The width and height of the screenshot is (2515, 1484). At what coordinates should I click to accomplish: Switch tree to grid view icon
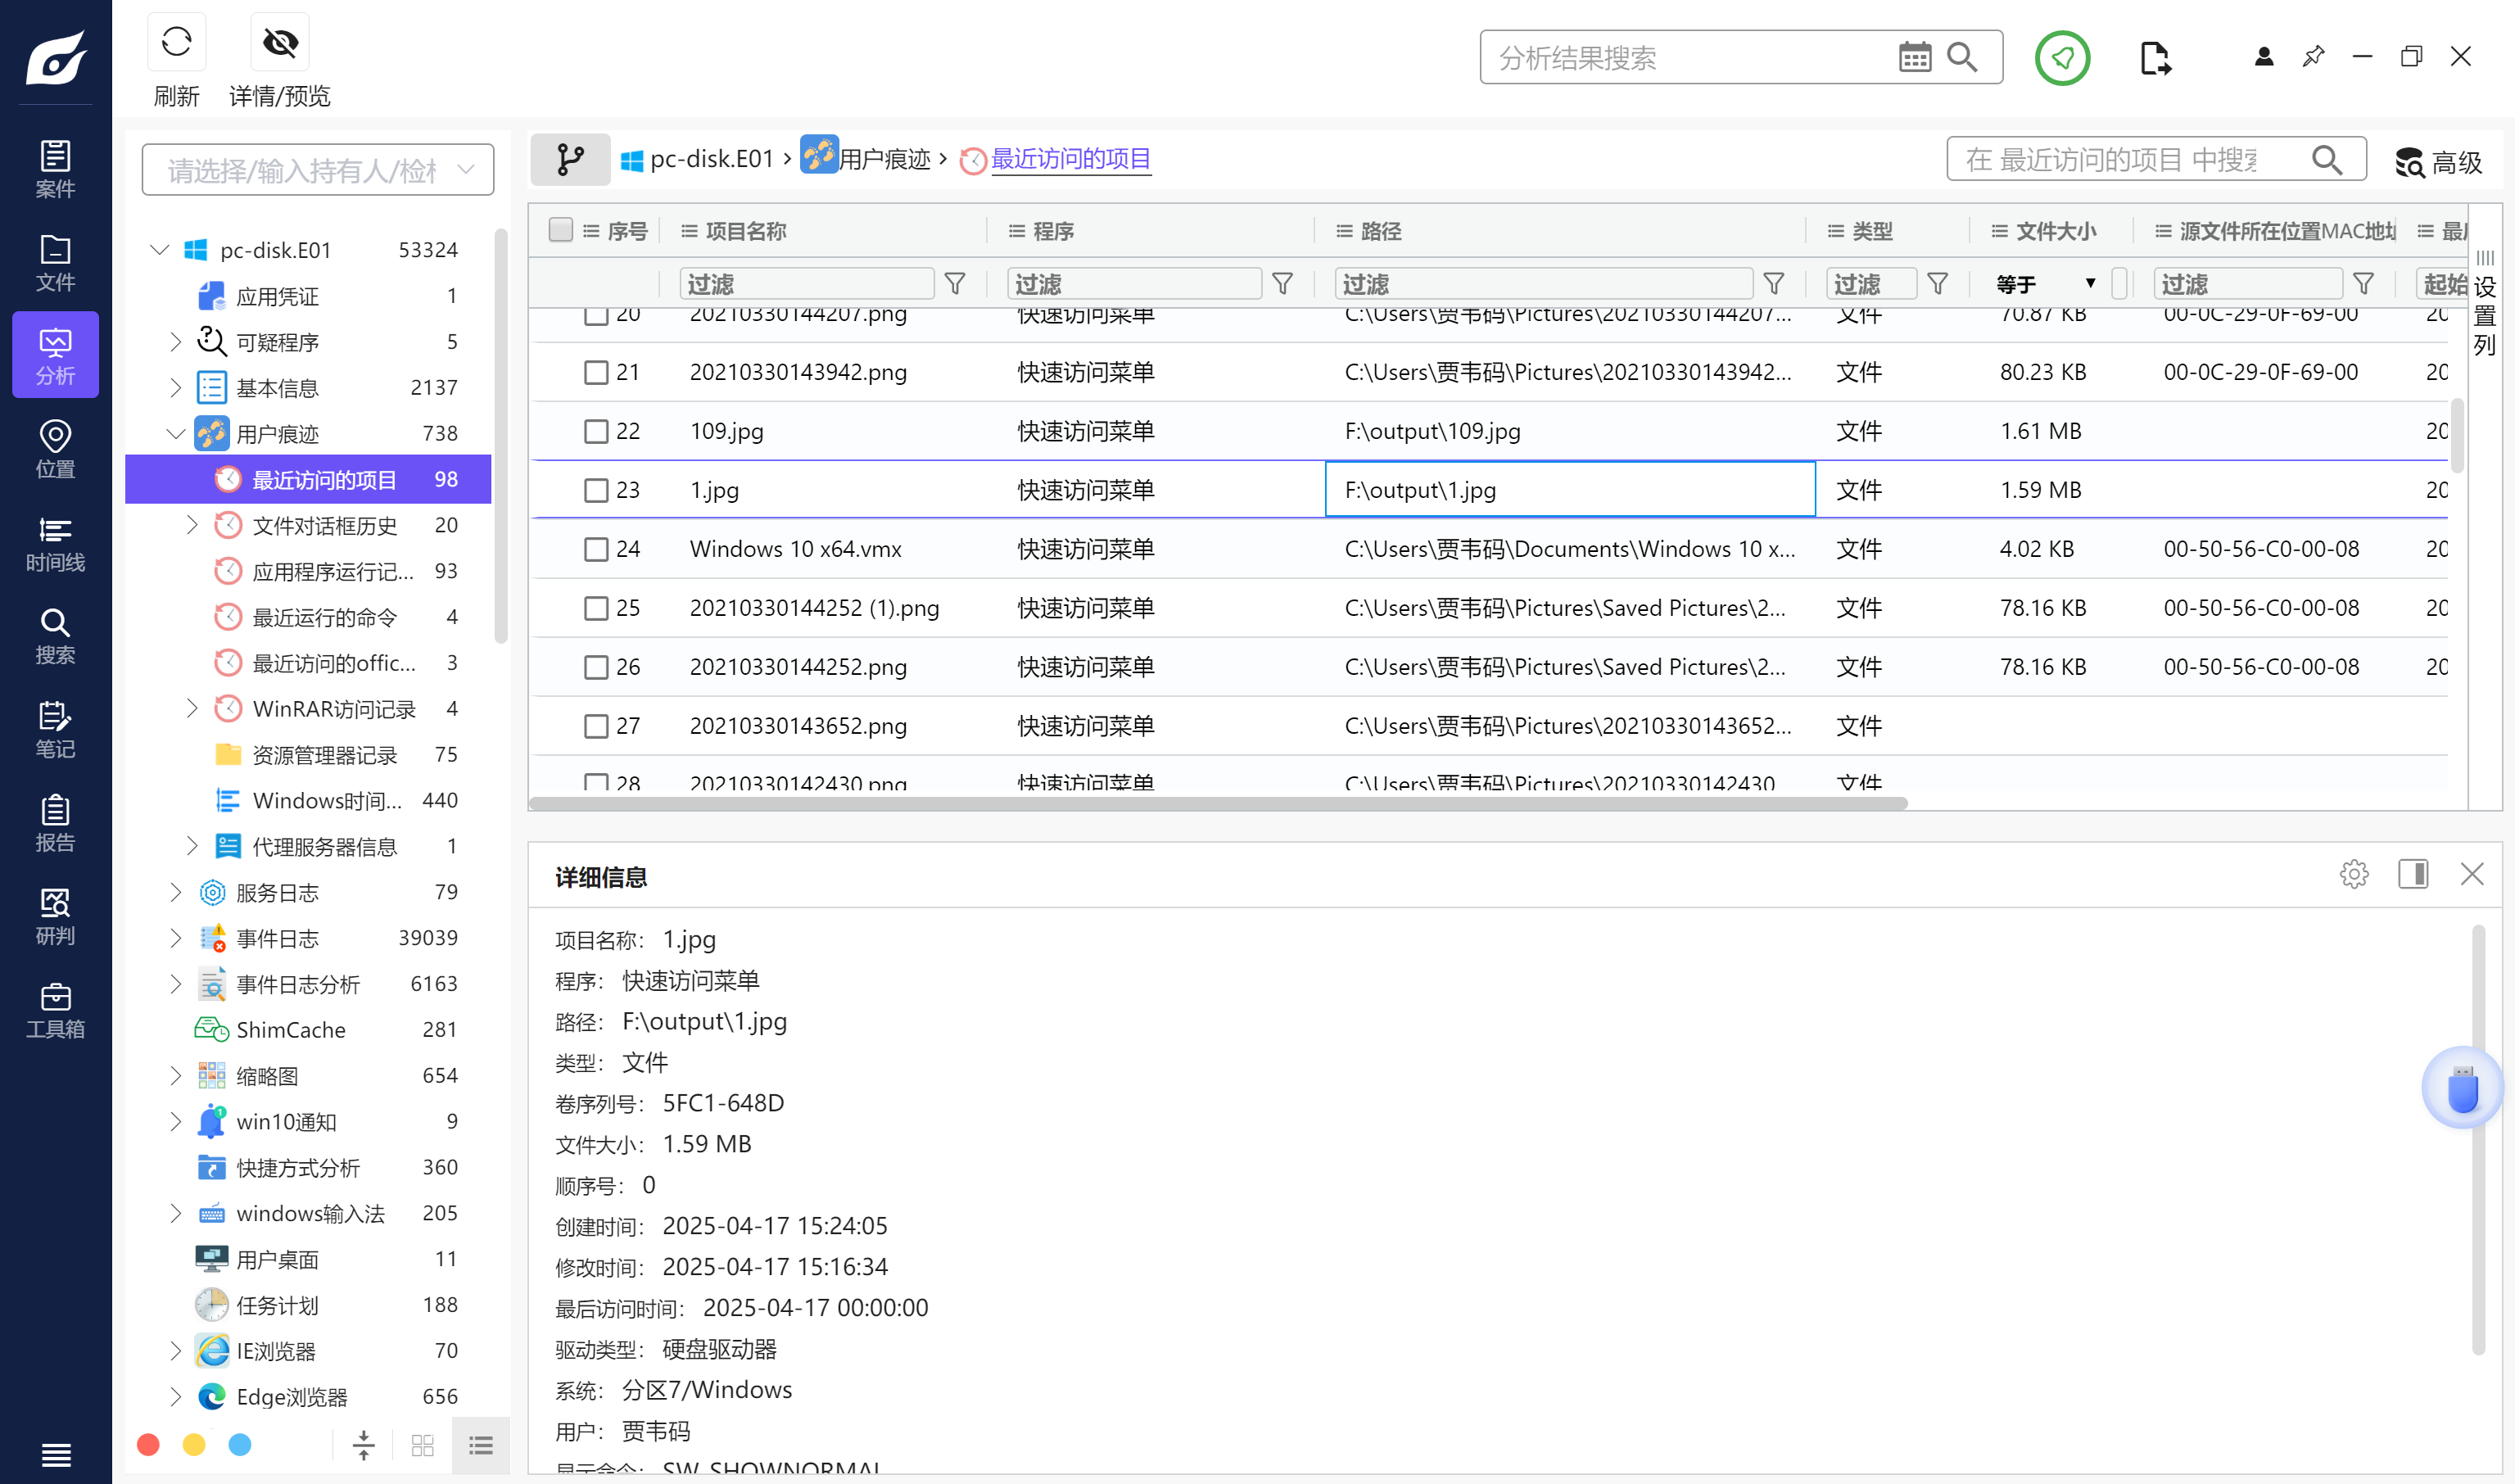(x=422, y=1445)
